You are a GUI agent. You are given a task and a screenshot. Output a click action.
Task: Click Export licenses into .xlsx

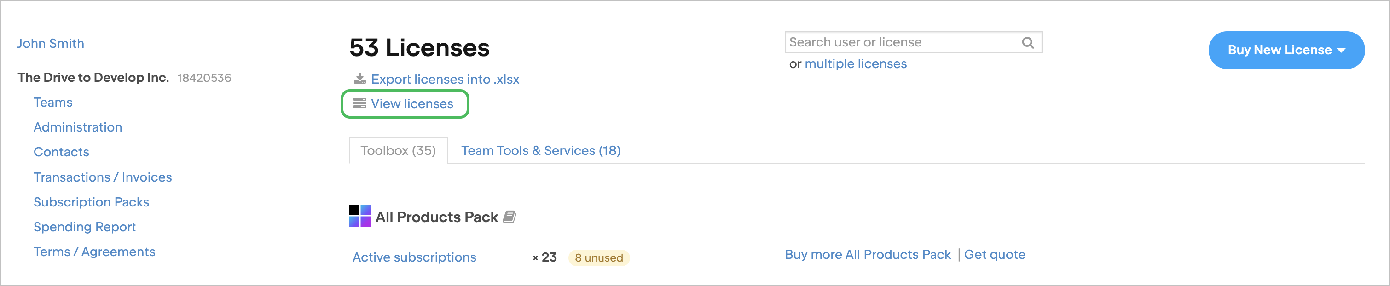(445, 79)
